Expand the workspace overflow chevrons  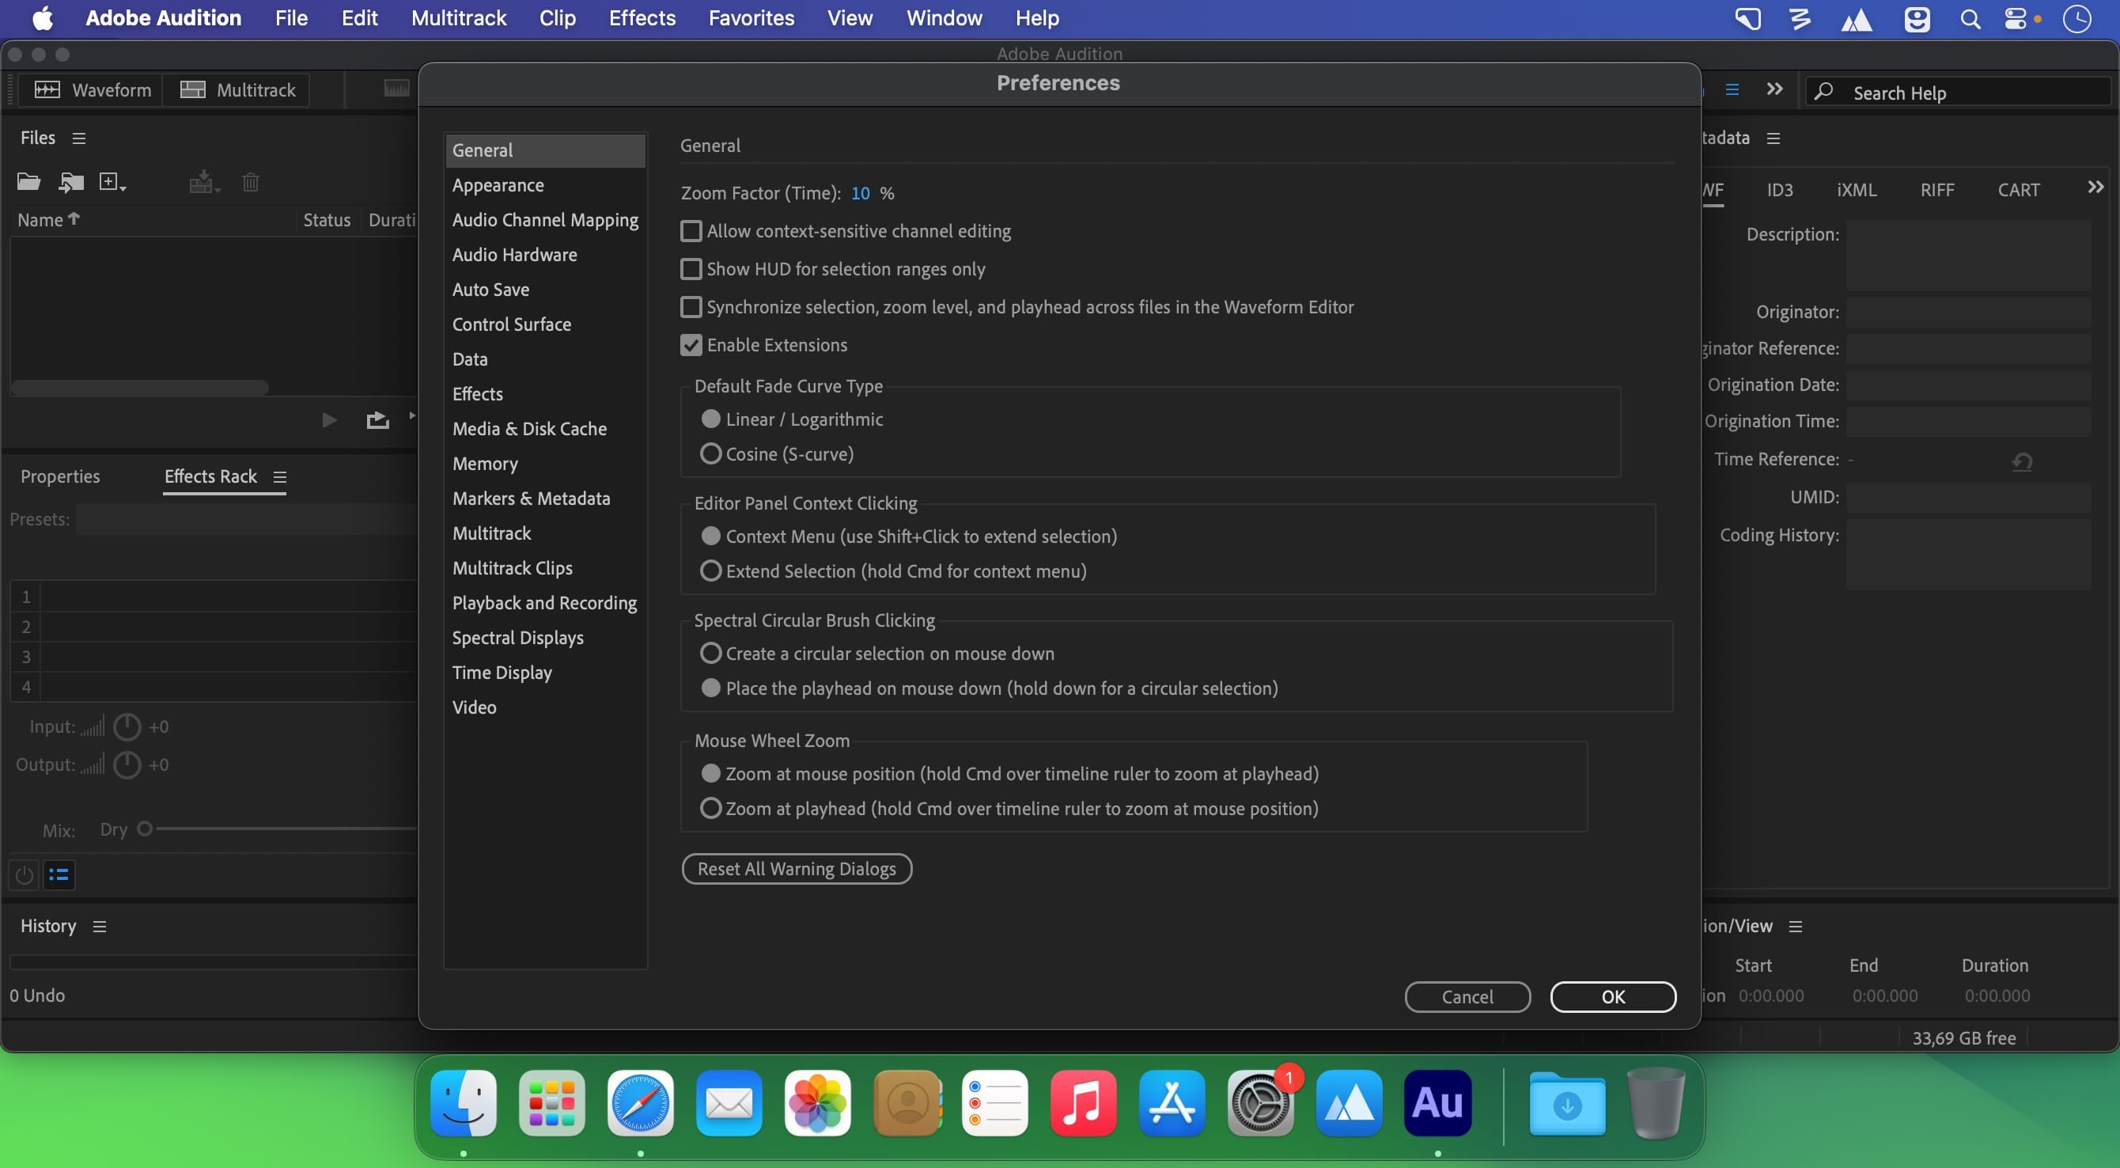coord(1775,89)
